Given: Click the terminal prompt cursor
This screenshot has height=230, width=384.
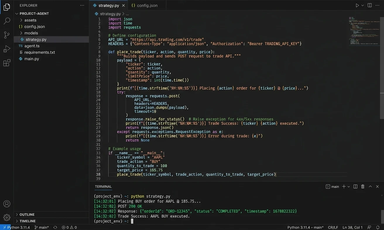Looking at the screenshot, I should click(132, 221).
